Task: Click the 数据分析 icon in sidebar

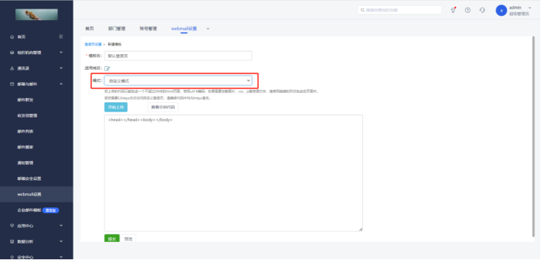Action: click(x=12, y=242)
